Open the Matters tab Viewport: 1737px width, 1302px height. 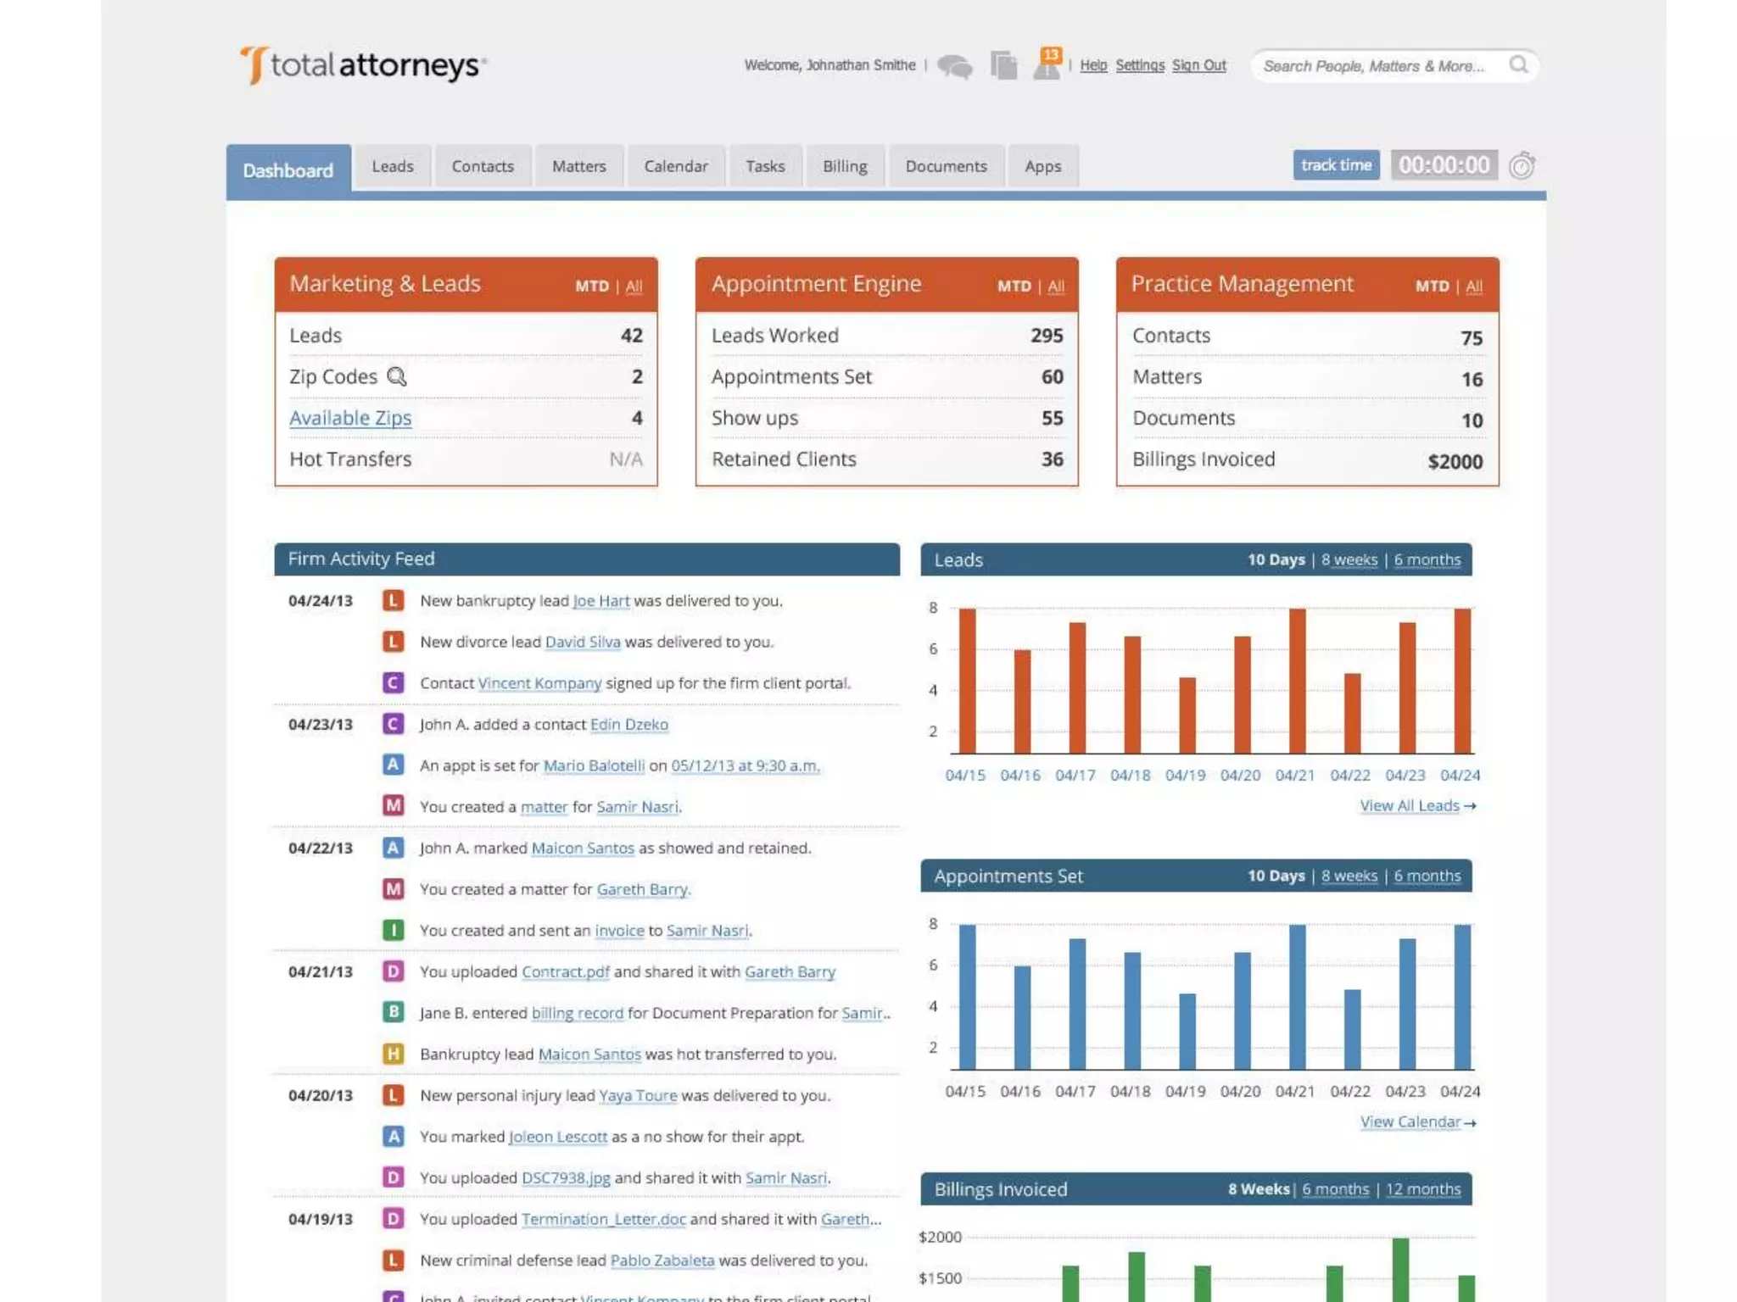point(578,166)
